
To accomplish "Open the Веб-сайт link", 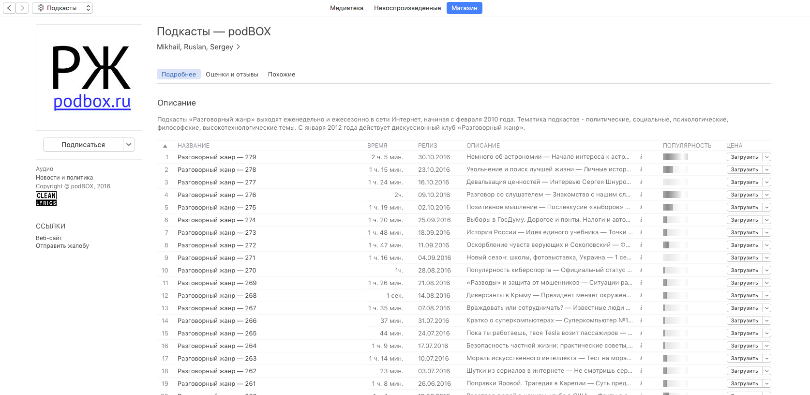I will coord(49,238).
